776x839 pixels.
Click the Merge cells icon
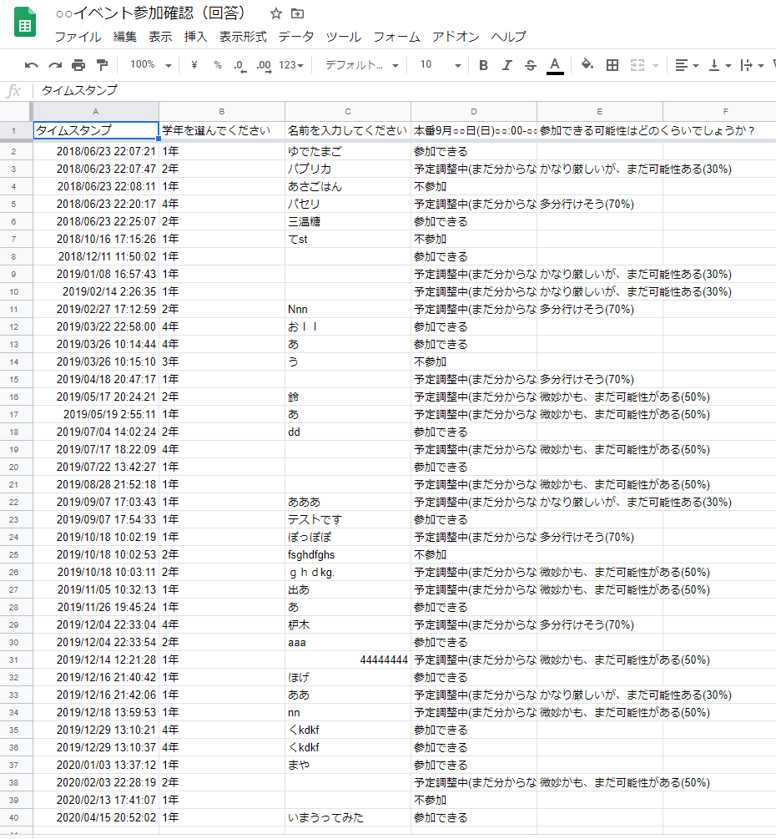click(x=637, y=65)
